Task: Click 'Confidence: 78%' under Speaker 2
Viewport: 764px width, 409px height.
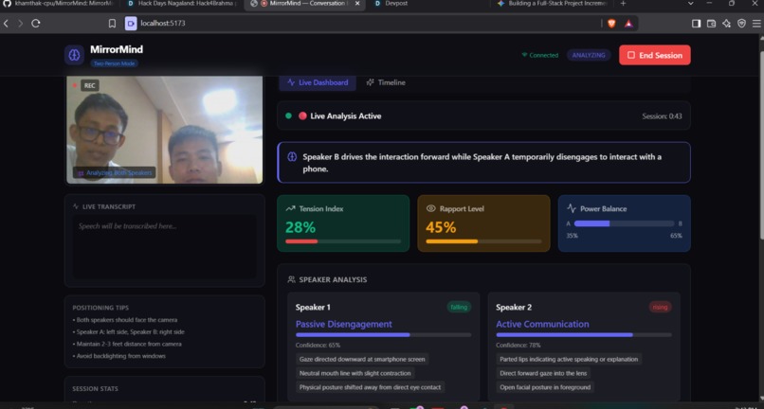Action: tap(518, 346)
